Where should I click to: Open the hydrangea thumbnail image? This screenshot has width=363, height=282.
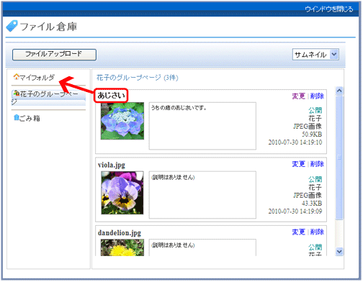[122, 121]
